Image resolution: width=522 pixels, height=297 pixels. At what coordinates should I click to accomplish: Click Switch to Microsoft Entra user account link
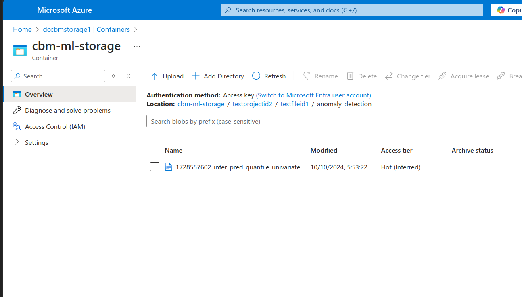point(313,95)
